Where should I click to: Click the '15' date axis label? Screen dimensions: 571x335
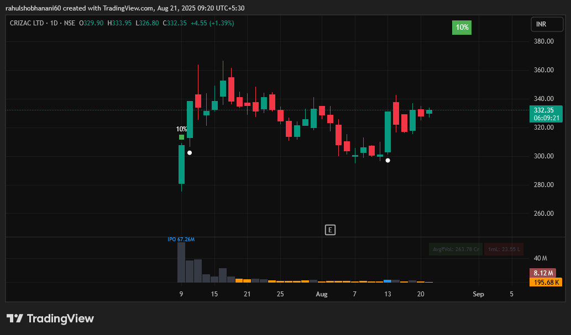tap(214, 294)
